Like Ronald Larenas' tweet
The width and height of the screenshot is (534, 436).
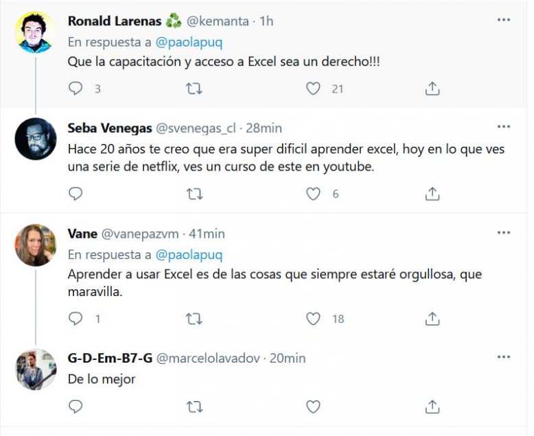(x=313, y=88)
